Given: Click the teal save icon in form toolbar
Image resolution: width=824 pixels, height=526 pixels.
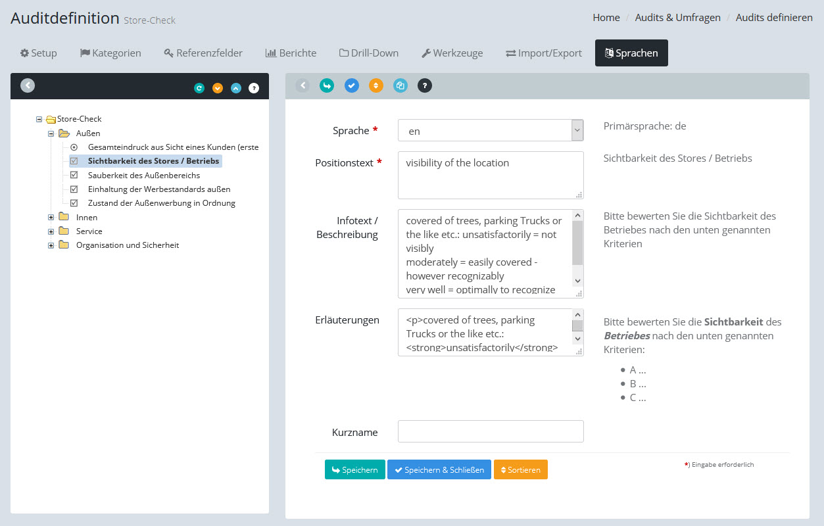Looking at the screenshot, I should click(x=327, y=85).
